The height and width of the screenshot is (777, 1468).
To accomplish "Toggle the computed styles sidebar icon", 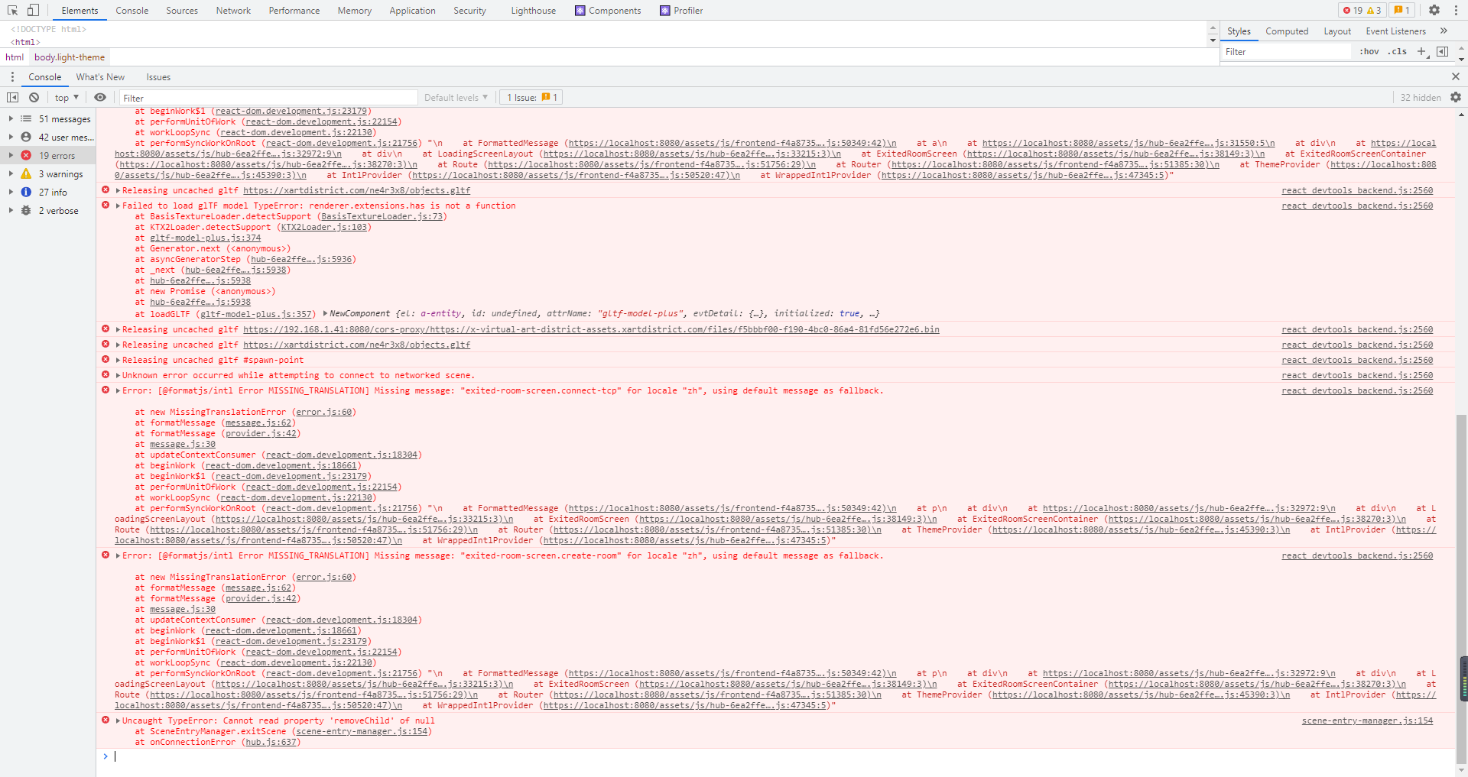I will coord(1443,51).
